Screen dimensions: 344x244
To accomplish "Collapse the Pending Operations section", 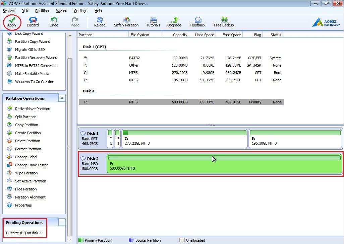I will (x=62, y=222).
